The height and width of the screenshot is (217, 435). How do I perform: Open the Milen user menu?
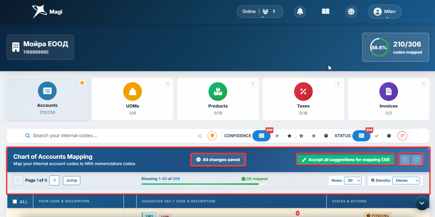tap(385, 12)
